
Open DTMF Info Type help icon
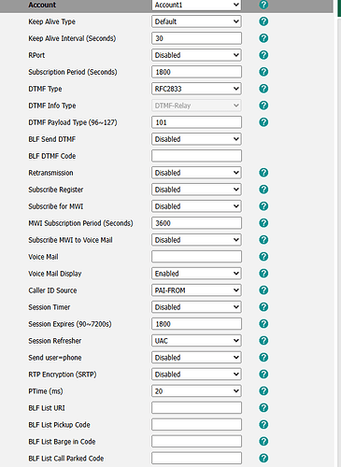263,106
